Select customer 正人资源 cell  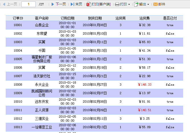coord(42,110)
